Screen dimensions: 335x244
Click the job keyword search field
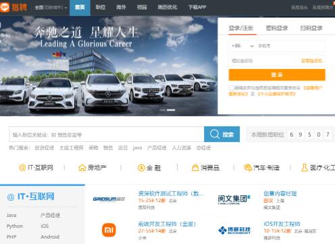pyautogui.click(x=107, y=135)
